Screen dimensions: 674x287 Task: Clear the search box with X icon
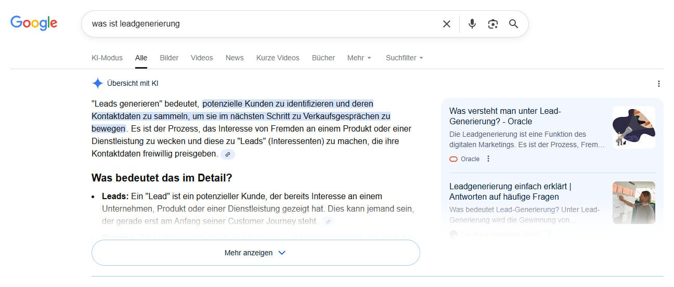446,24
